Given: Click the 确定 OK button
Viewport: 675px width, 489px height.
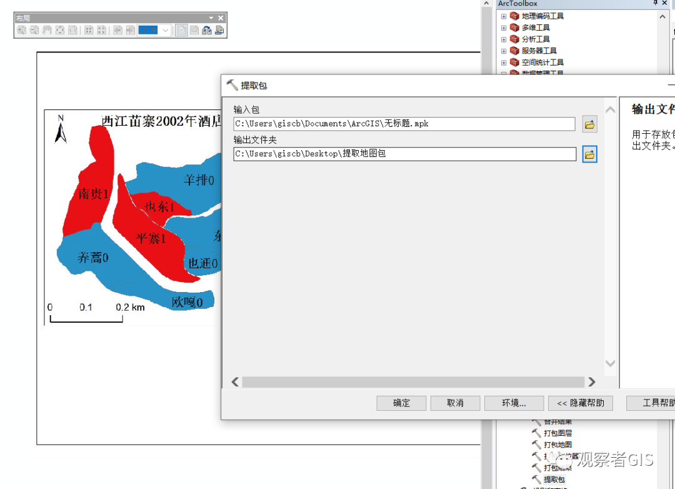Looking at the screenshot, I should tap(401, 403).
